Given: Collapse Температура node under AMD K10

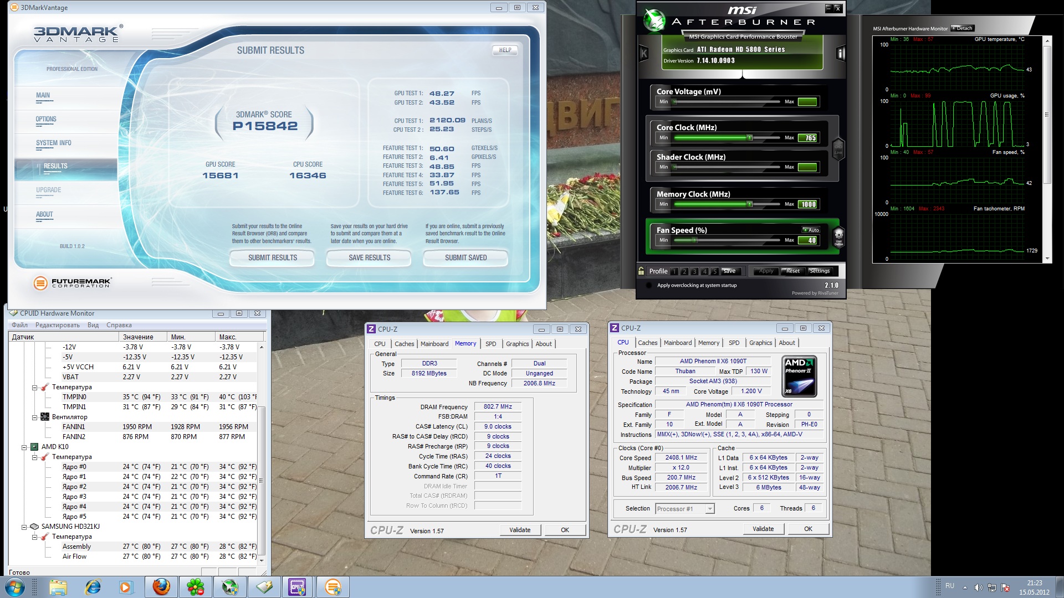Looking at the screenshot, I should pyautogui.click(x=34, y=457).
